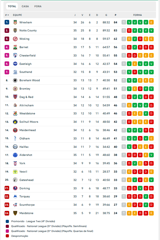Click the Solihull Moors badge

(x=15, y=122)
